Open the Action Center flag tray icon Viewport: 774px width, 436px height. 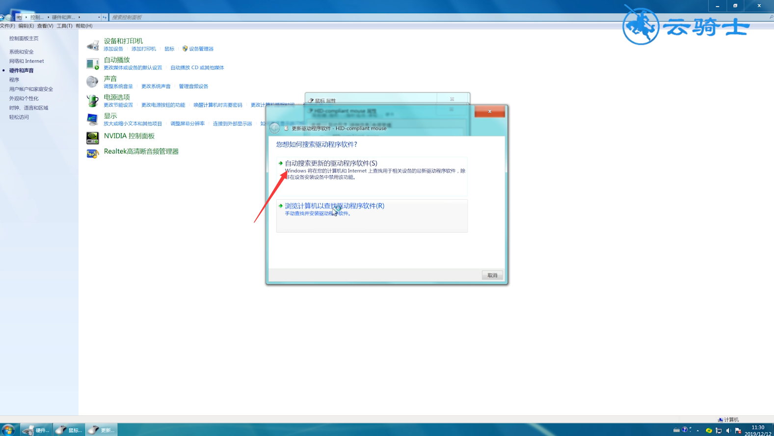[738, 431]
